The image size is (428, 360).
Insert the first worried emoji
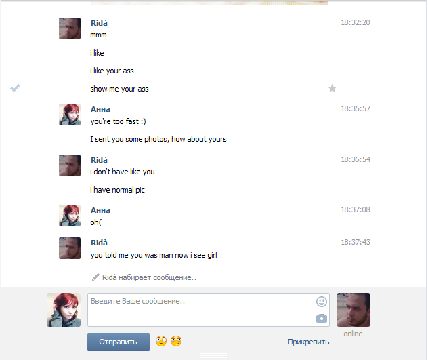[x=161, y=341]
